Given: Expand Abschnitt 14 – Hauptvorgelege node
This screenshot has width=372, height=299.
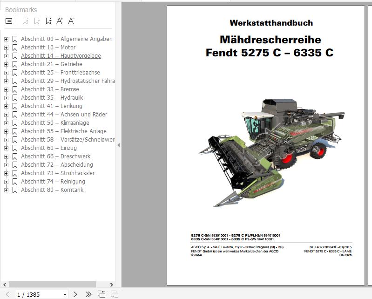Looking at the screenshot, I should 6,56.
